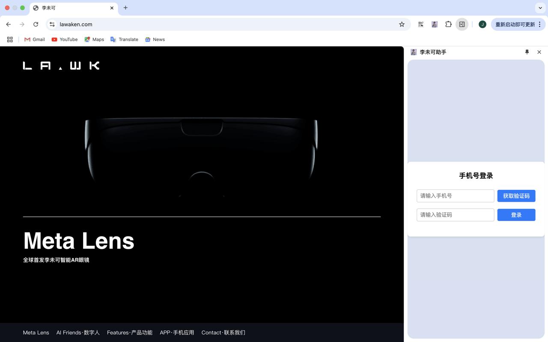Open the News bookmark

pyautogui.click(x=155, y=39)
